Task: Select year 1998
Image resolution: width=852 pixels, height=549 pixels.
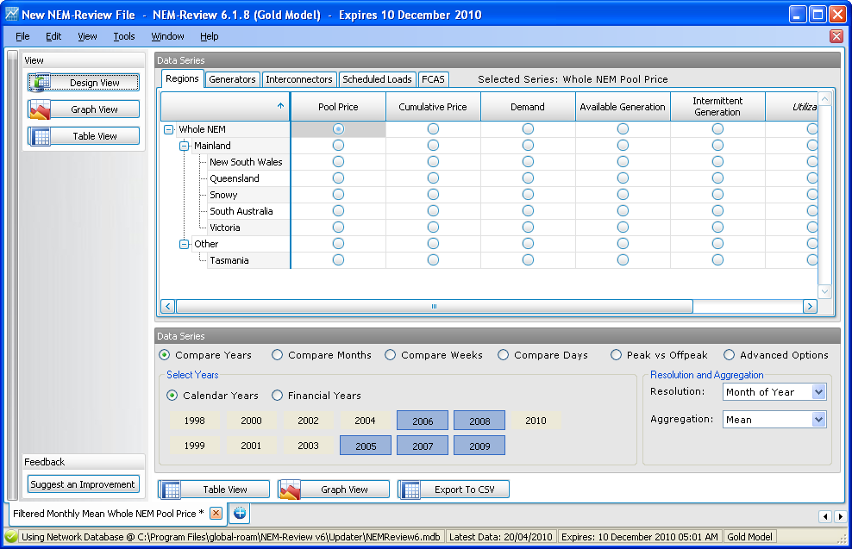Action: point(195,421)
